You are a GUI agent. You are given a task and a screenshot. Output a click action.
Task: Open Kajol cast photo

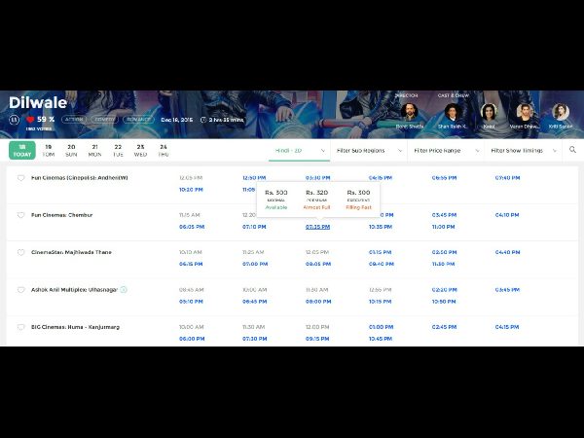click(489, 112)
